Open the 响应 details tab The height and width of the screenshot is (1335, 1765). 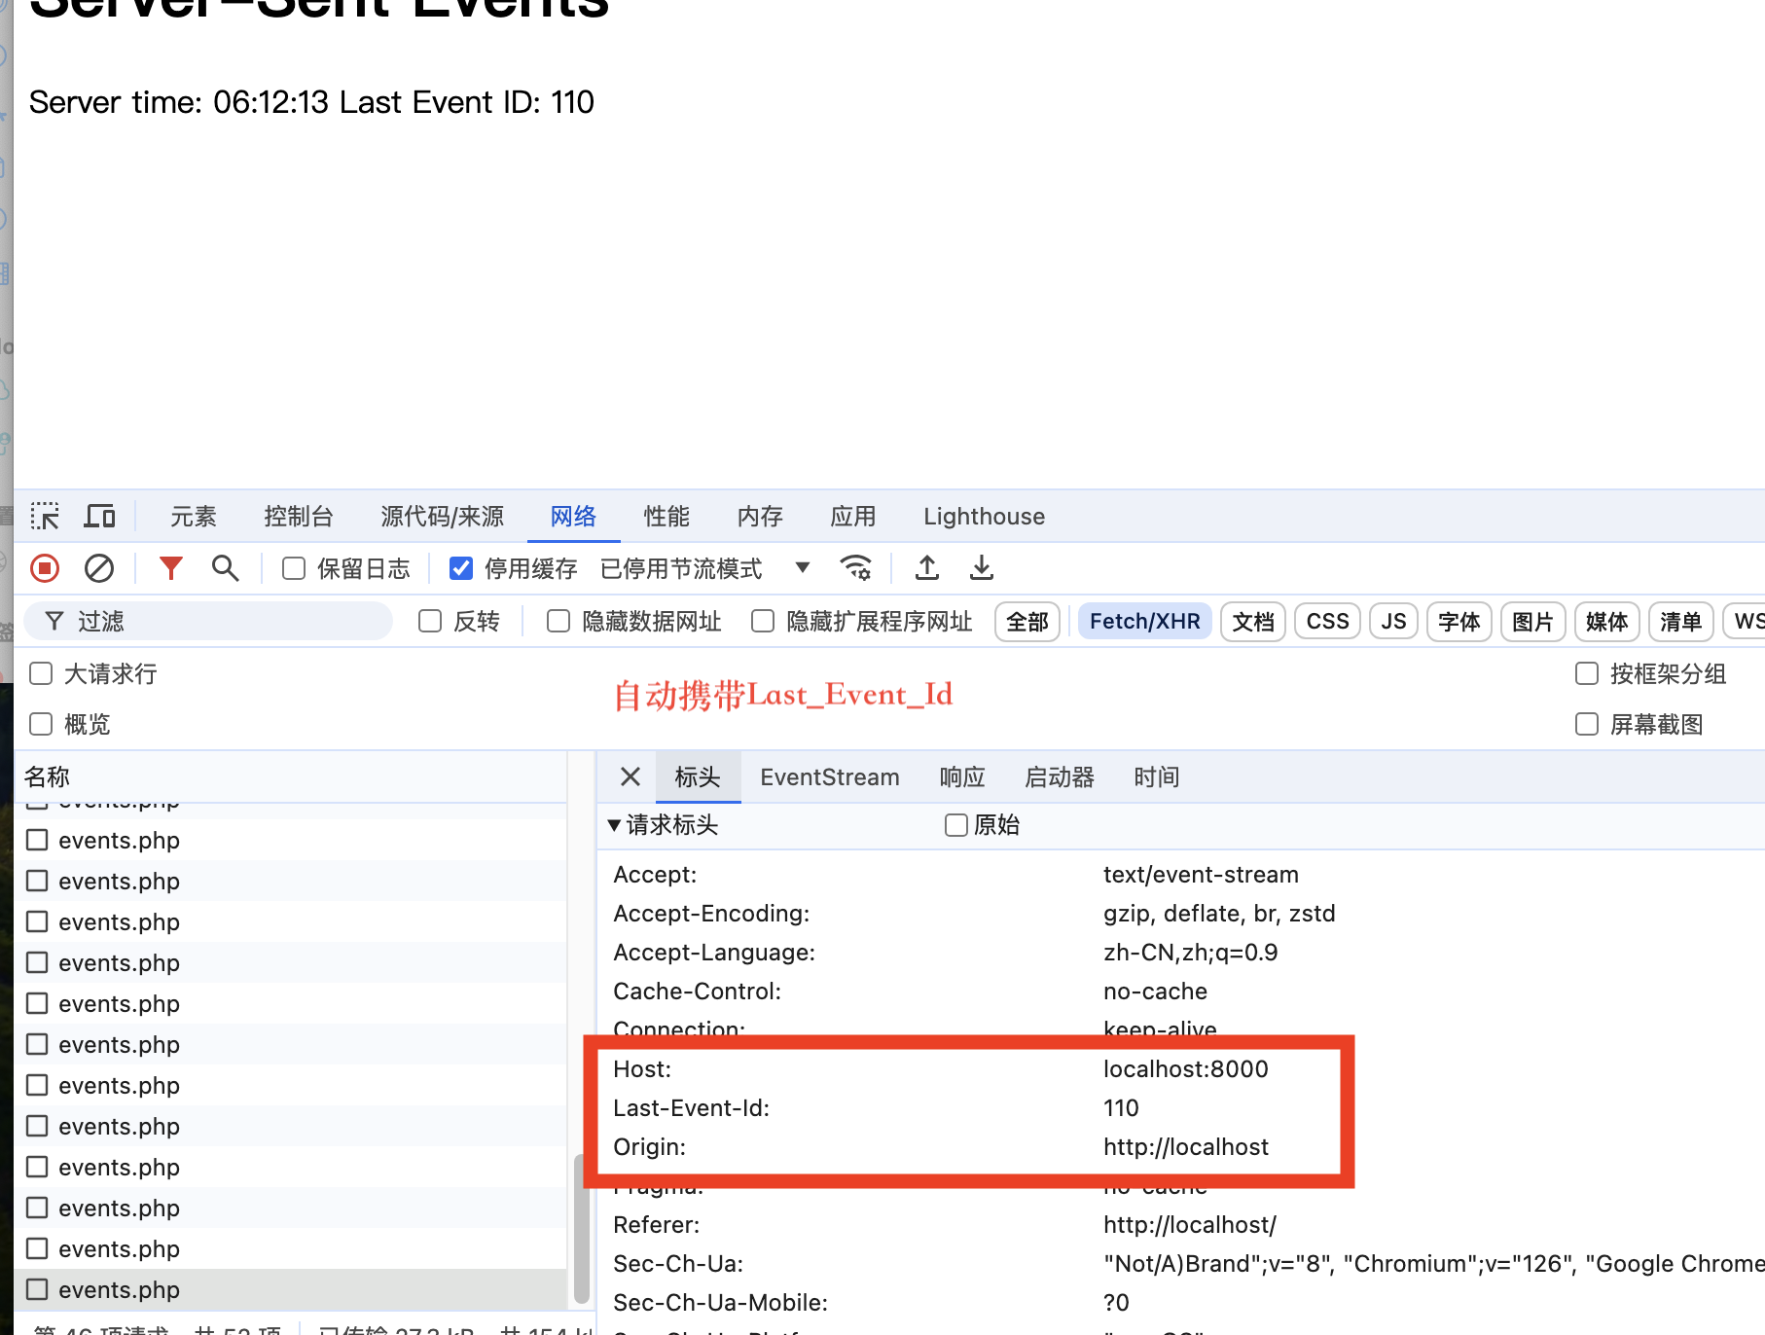[962, 776]
